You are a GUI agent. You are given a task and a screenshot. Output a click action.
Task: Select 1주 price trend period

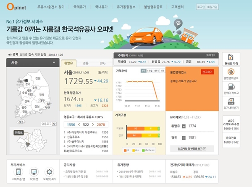[143, 71]
